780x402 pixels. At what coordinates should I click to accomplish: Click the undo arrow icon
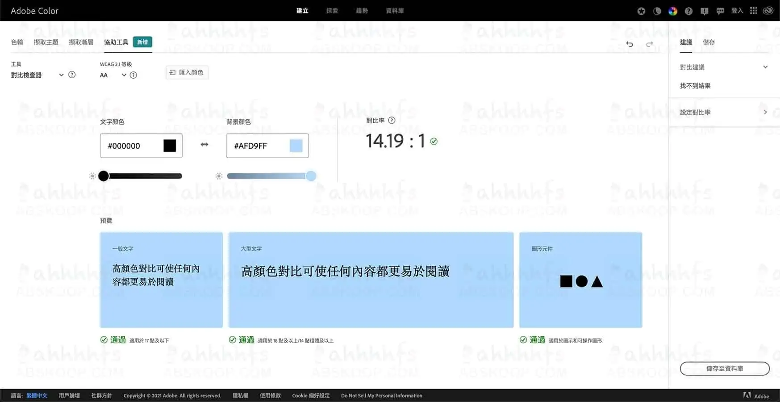pos(630,44)
